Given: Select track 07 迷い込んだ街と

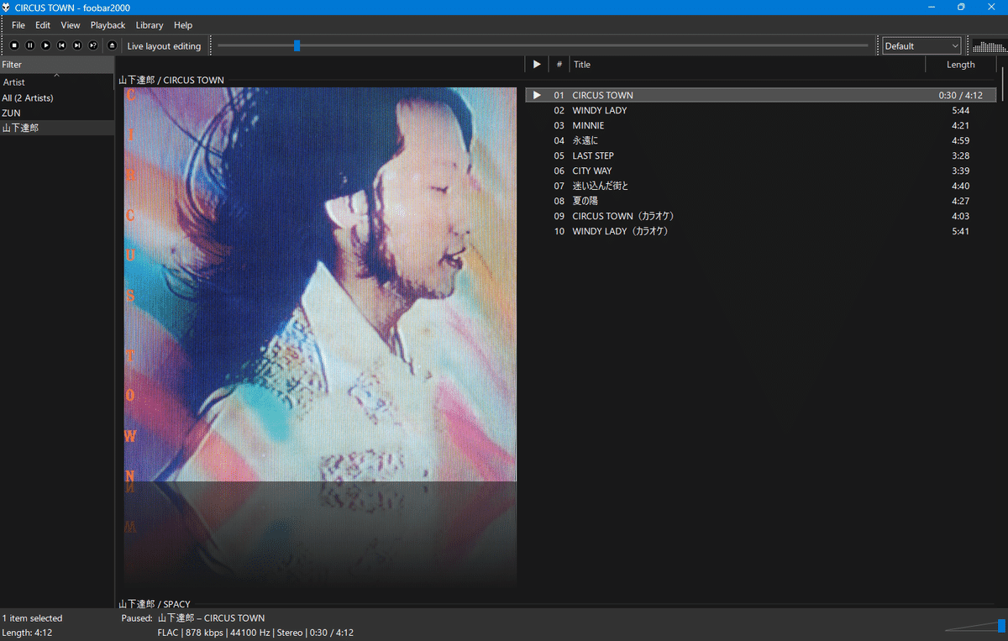Looking at the screenshot, I should tap(761, 187).
